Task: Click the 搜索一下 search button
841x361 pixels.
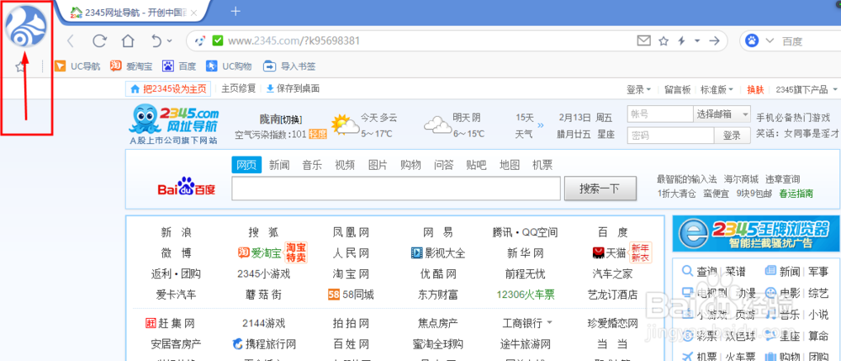Action: point(600,188)
